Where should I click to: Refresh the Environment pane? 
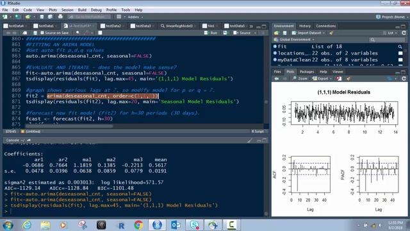[404, 33]
